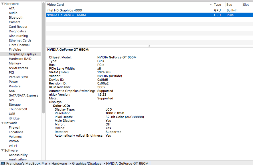This screenshot has width=253, height=165.
Task: Click the Pixel Depth 32-Bit Color value
Action: tap(125, 117)
